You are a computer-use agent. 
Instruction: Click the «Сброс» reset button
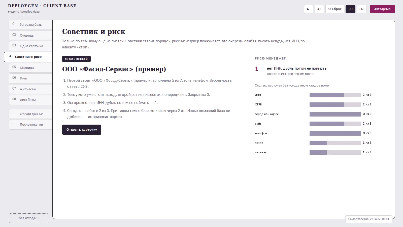[x=335, y=9]
